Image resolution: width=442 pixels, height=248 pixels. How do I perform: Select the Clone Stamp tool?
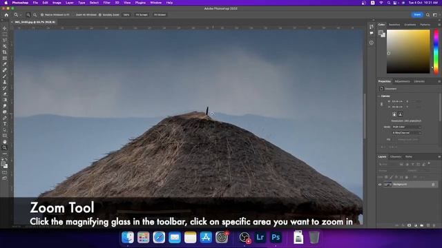tap(5, 82)
